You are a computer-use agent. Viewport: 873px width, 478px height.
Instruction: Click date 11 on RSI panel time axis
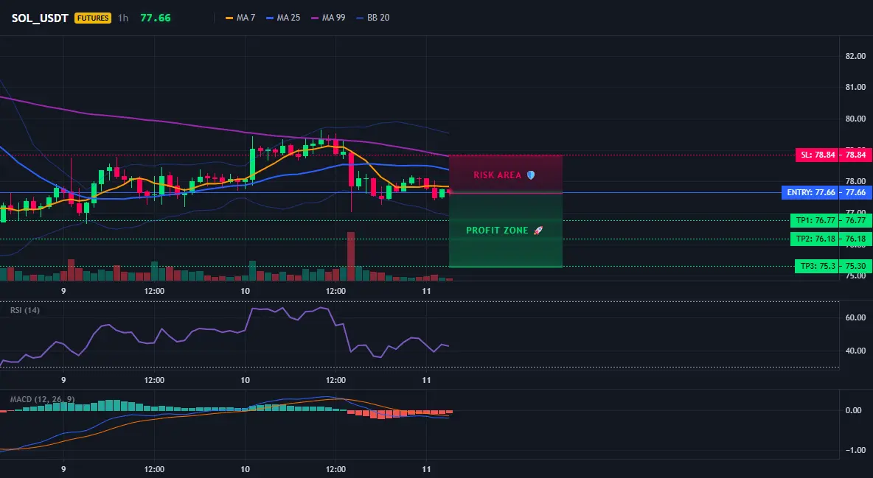[426, 380]
